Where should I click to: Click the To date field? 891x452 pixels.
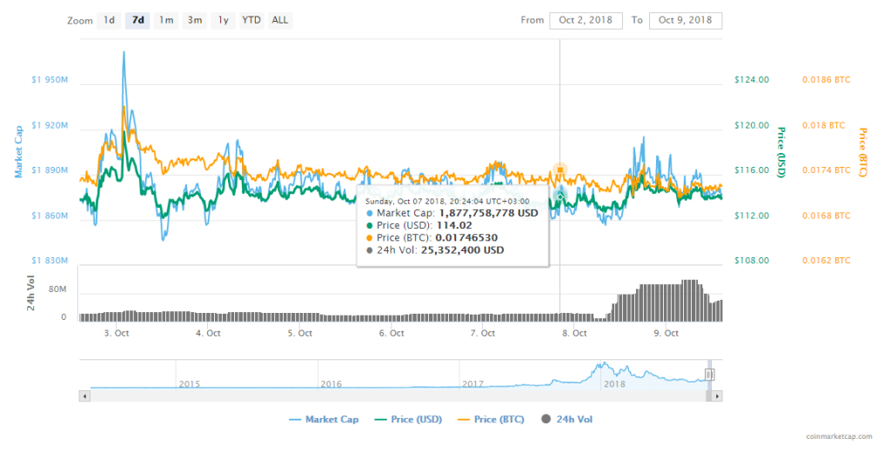coord(685,20)
